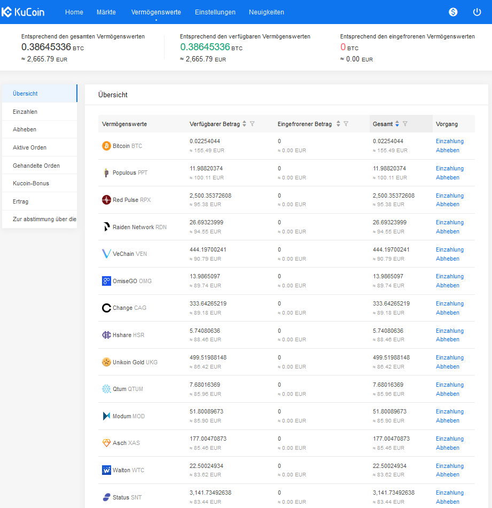Click Einzahlung for OmiseGO OMG
The width and height of the screenshot is (492, 508).
tap(450, 276)
